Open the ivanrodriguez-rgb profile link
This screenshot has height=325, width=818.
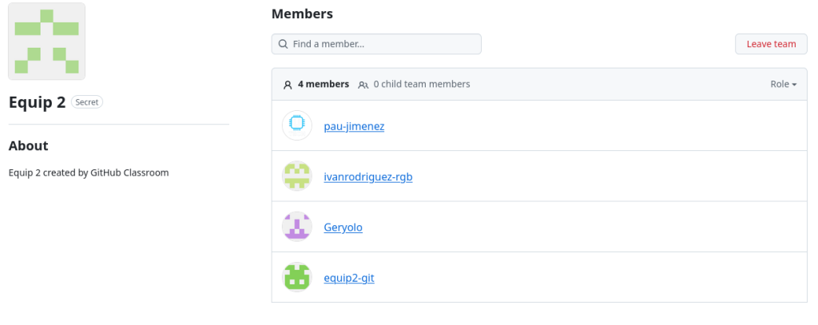(367, 176)
